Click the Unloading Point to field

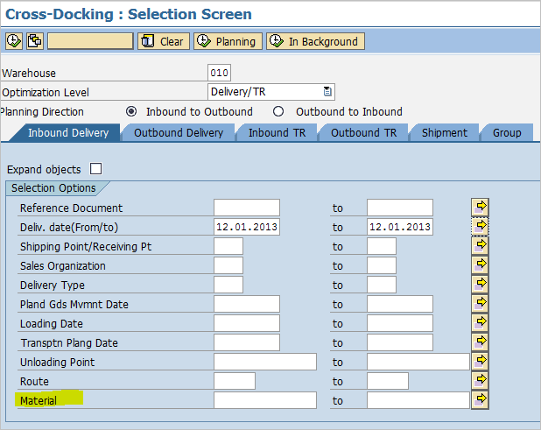pyautogui.click(x=418, y=362)
